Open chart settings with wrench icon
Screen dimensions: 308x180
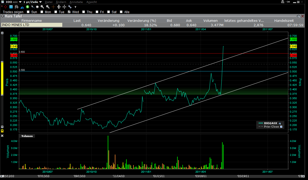coord(70,7)
